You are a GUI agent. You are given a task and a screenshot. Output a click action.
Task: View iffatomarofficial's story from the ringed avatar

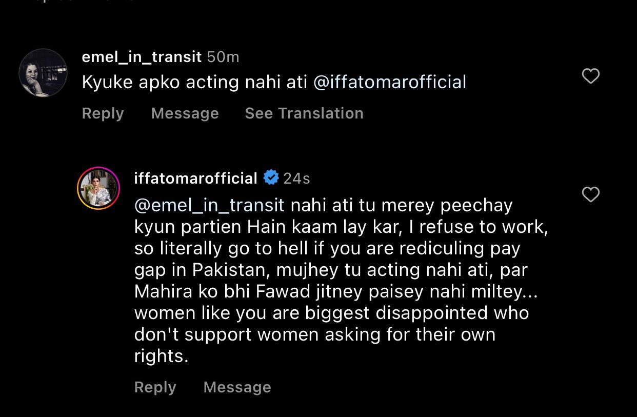point(98,188)
